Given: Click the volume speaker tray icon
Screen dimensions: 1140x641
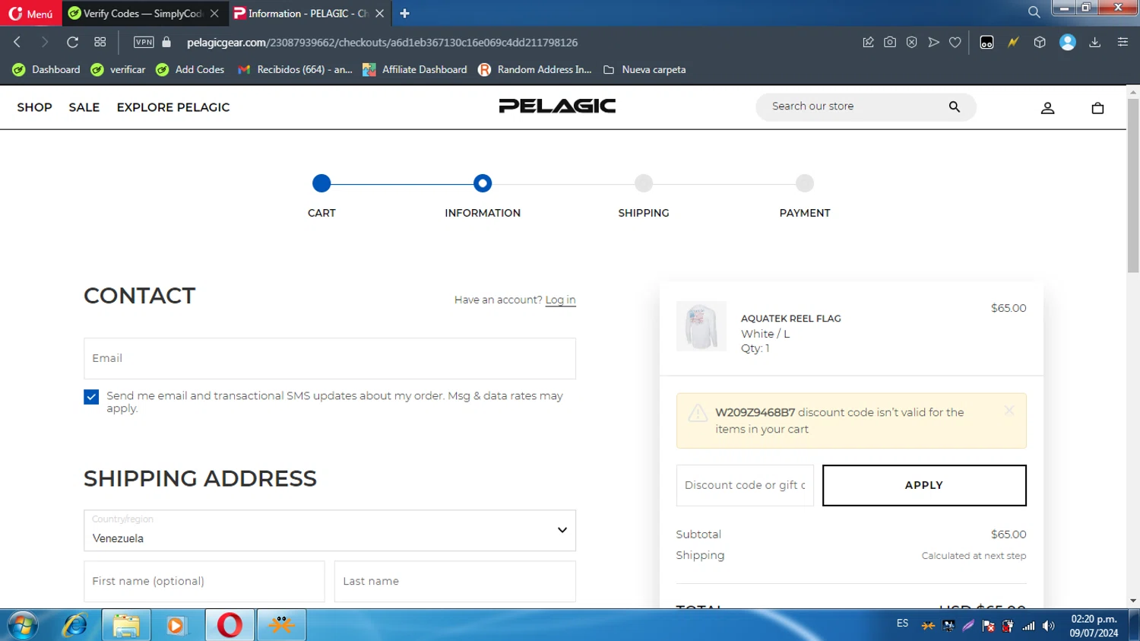Looking at the screenshot, I should pyautogui.click(x=1049, y=626).
